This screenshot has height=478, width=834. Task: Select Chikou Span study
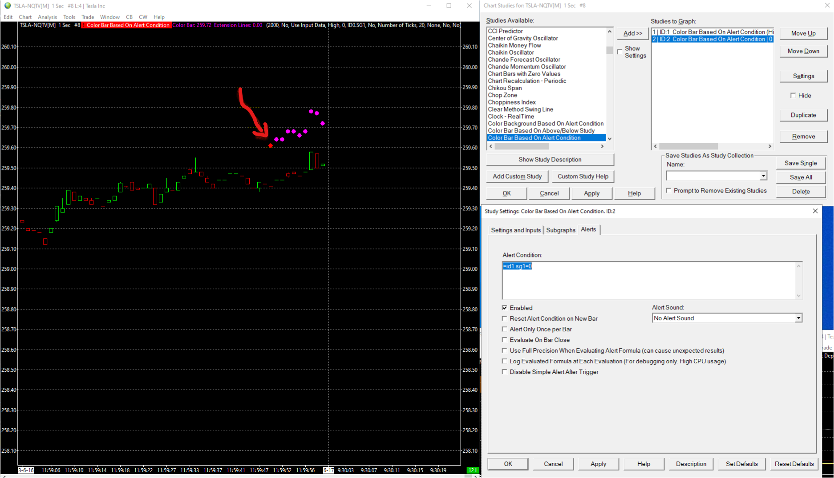pyautogui.click(x=505, y=88)
